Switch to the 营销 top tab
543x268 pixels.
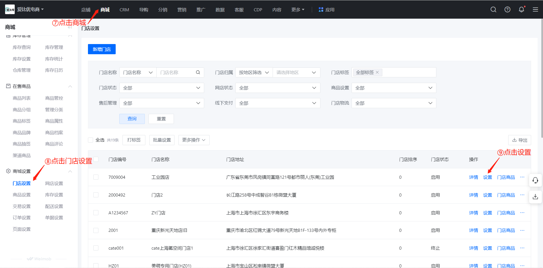point(182,10)
